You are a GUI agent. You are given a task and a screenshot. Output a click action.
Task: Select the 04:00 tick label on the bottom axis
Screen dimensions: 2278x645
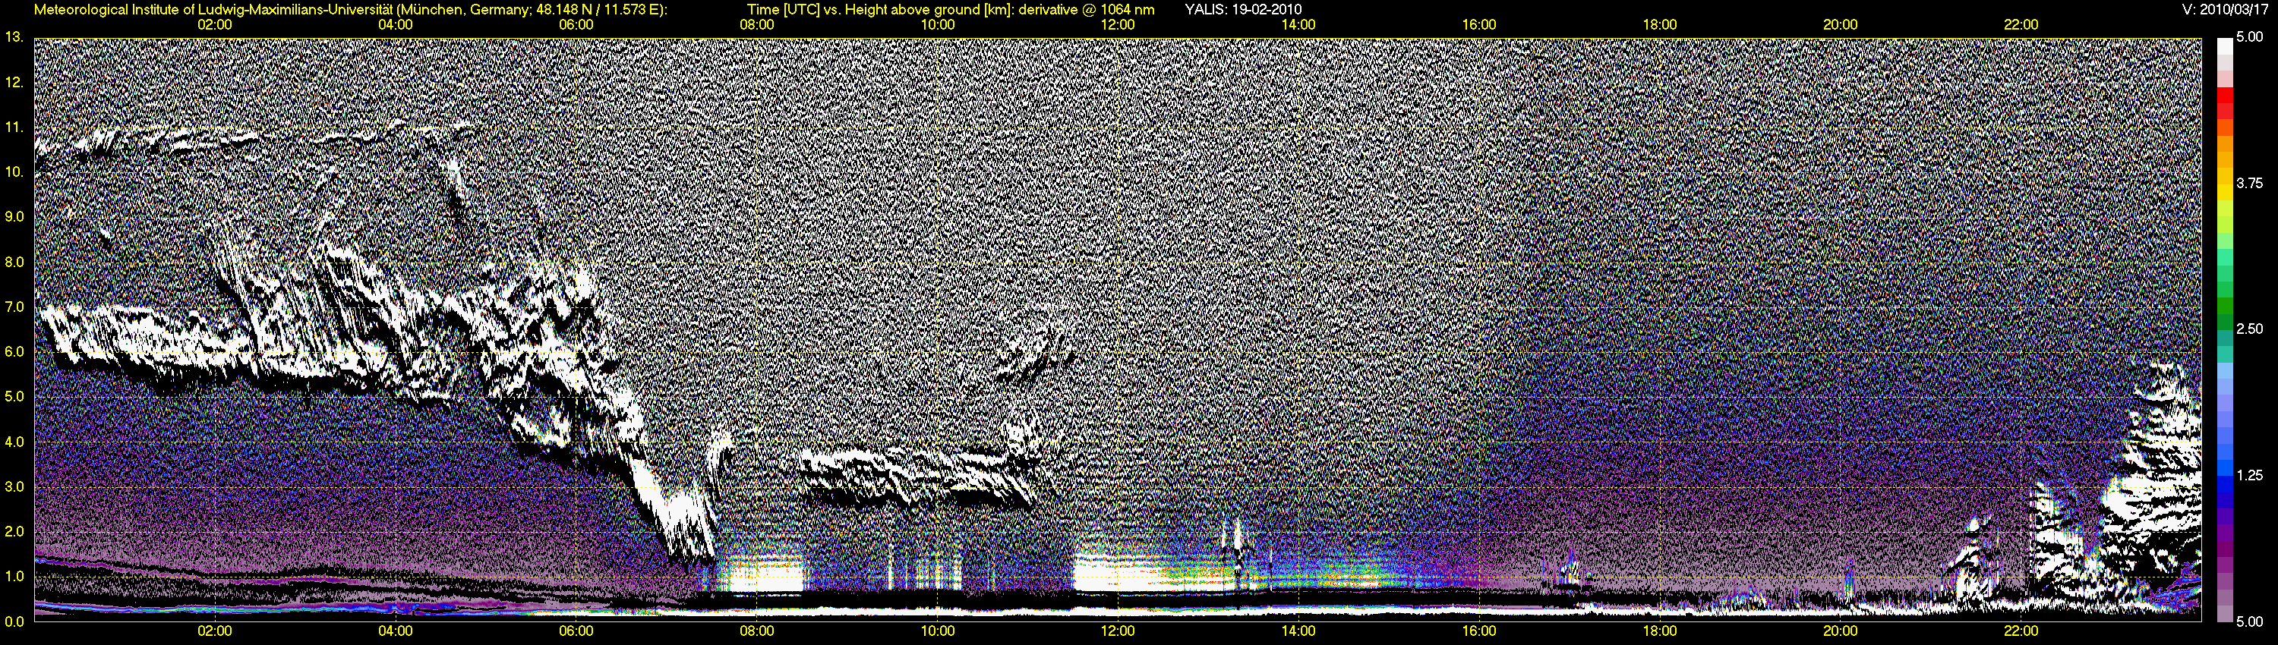click(x=396, y=631)
